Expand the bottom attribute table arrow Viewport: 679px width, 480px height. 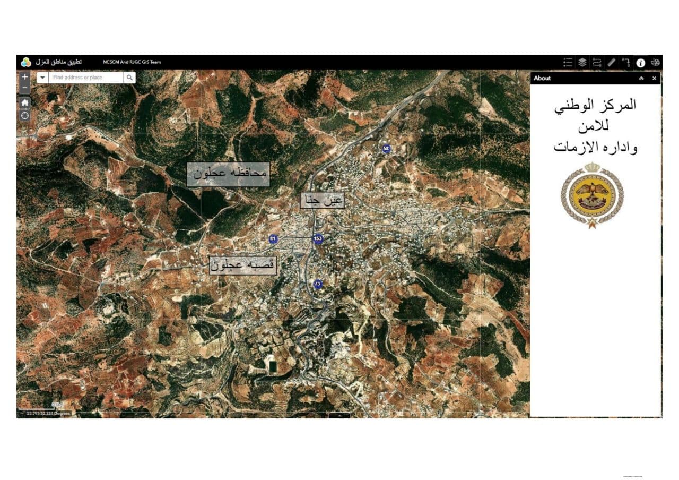[x=339, y=415]
